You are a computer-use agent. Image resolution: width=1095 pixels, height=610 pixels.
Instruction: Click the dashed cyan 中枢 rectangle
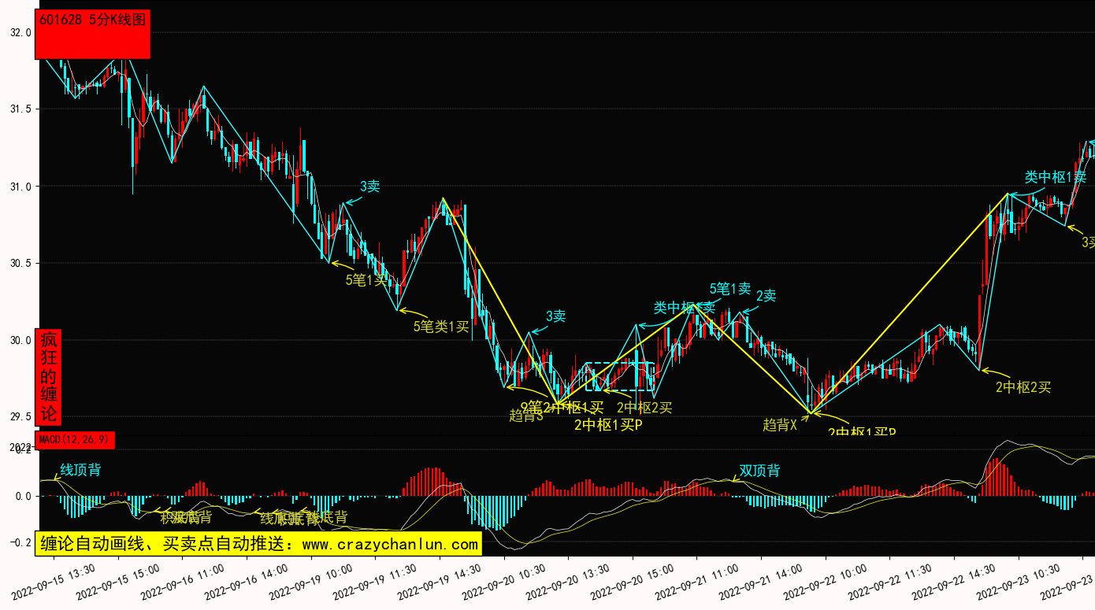620,377
